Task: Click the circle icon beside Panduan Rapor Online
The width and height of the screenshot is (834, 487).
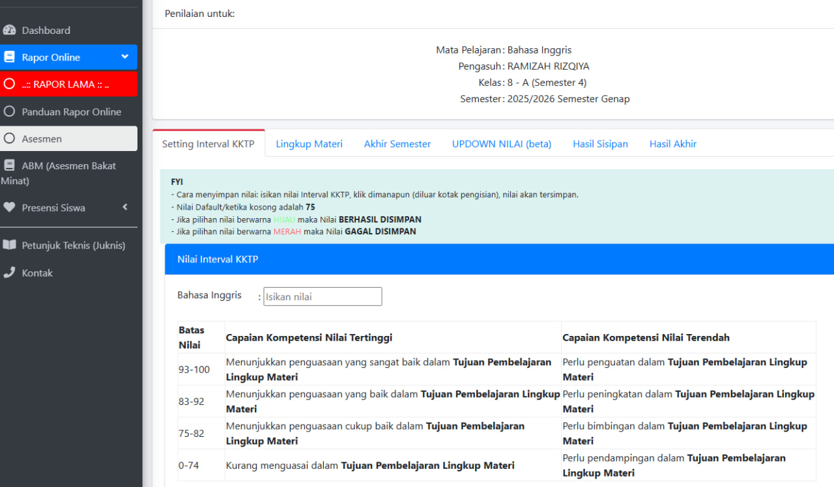Action: tap(9, 111)
